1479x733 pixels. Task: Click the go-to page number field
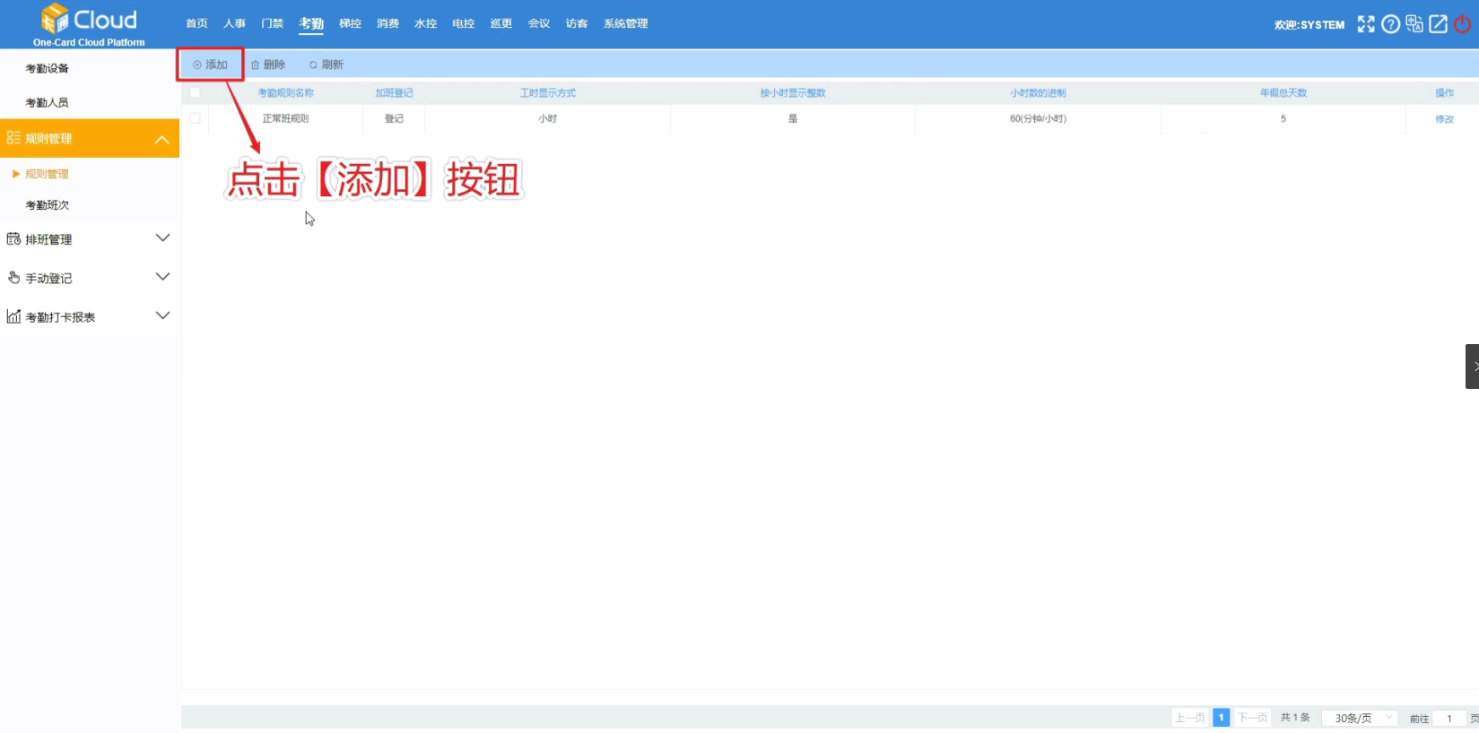pyautogui.click(x=1449, y=718)
